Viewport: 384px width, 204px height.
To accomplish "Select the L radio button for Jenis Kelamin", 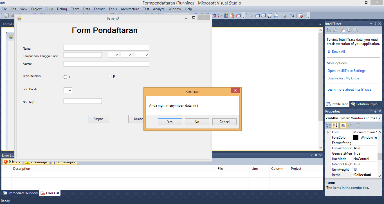I will tap(65, 77).
